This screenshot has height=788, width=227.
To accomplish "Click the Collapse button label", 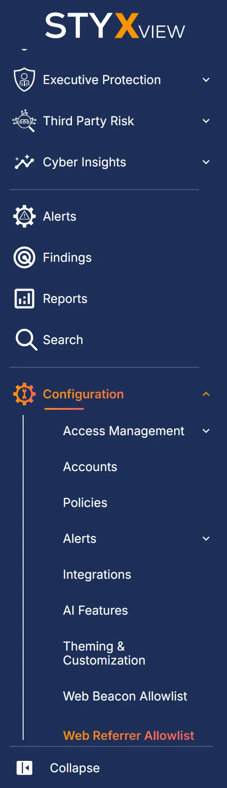I will tap(75, 768).
